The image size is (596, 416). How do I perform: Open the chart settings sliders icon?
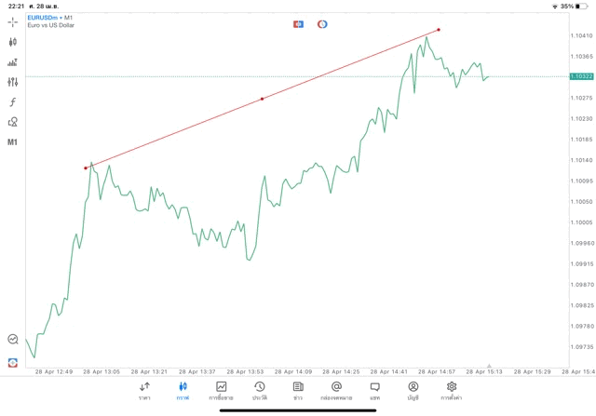(x=12, y=82)
